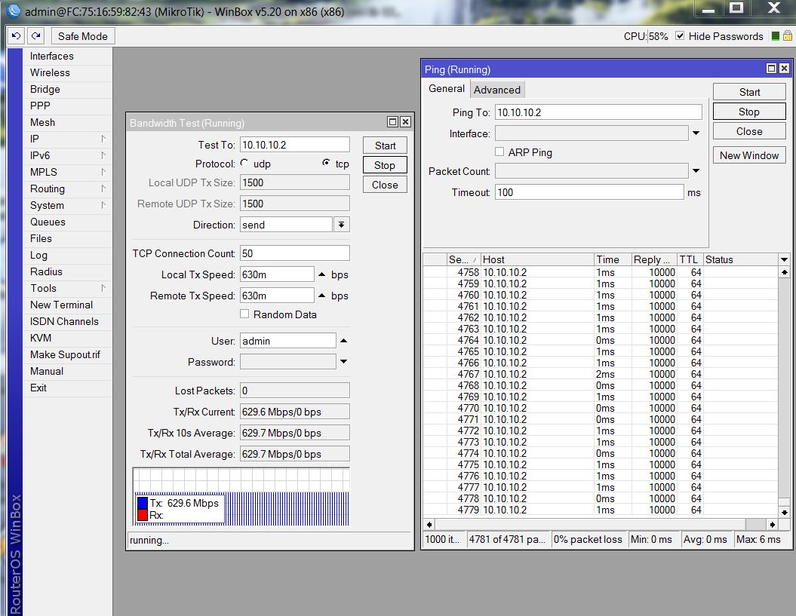
Task: Select ping result row with sequence 4767
Action: 601,374
